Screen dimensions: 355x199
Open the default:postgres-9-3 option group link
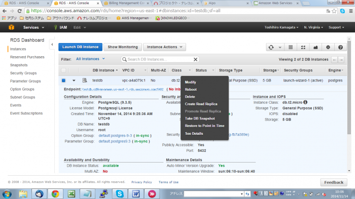(115, 136)
